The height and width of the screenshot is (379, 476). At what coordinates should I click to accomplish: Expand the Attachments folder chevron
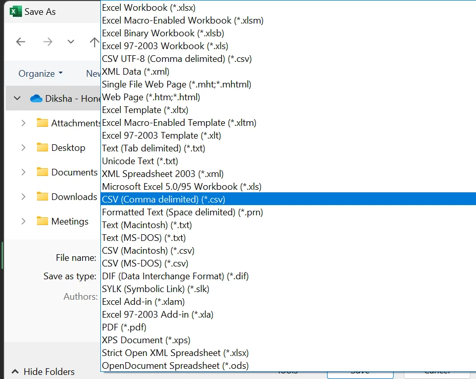(x=24, y=123)
